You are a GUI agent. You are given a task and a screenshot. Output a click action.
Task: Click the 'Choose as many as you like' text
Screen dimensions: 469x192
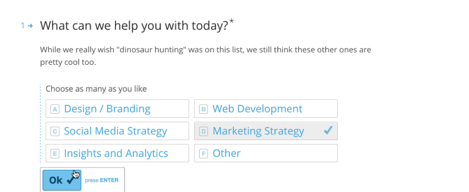pos(96,89)
